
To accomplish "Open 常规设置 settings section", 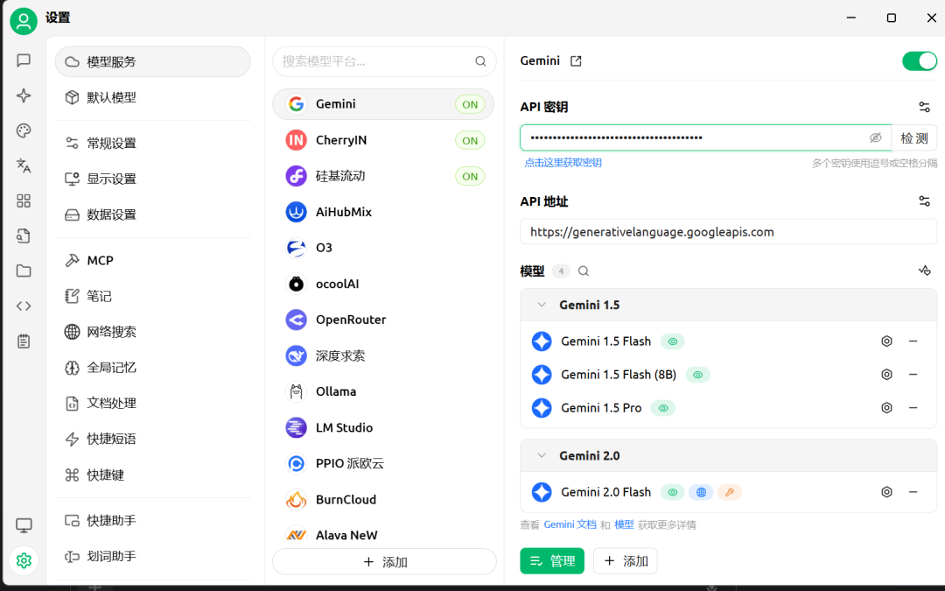I will tap(153, 143).
